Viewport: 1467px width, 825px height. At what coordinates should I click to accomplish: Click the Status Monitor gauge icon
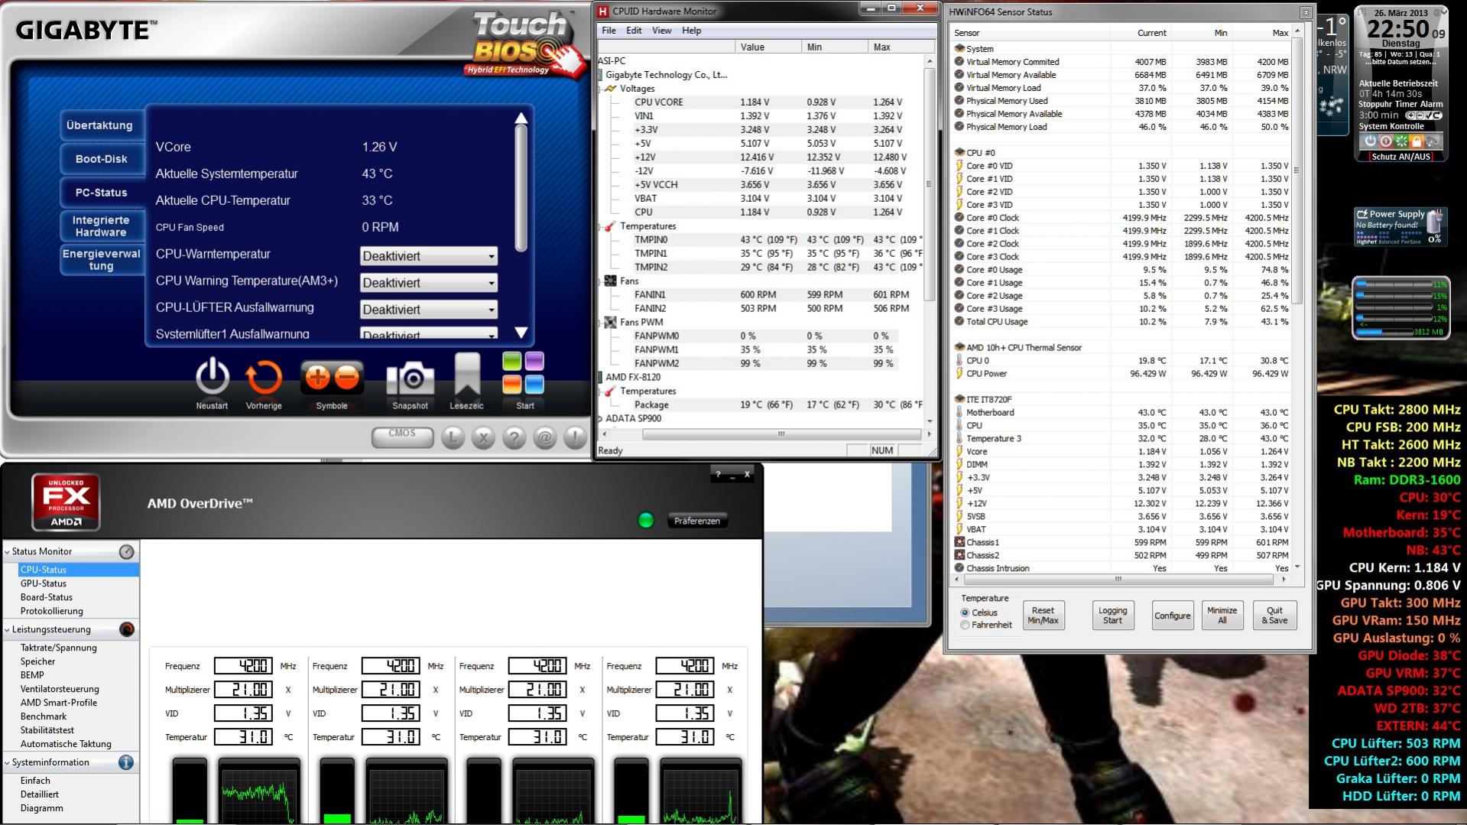point(127,551)
